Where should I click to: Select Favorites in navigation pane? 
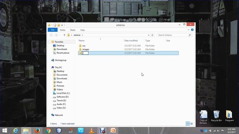coord(59,42)
